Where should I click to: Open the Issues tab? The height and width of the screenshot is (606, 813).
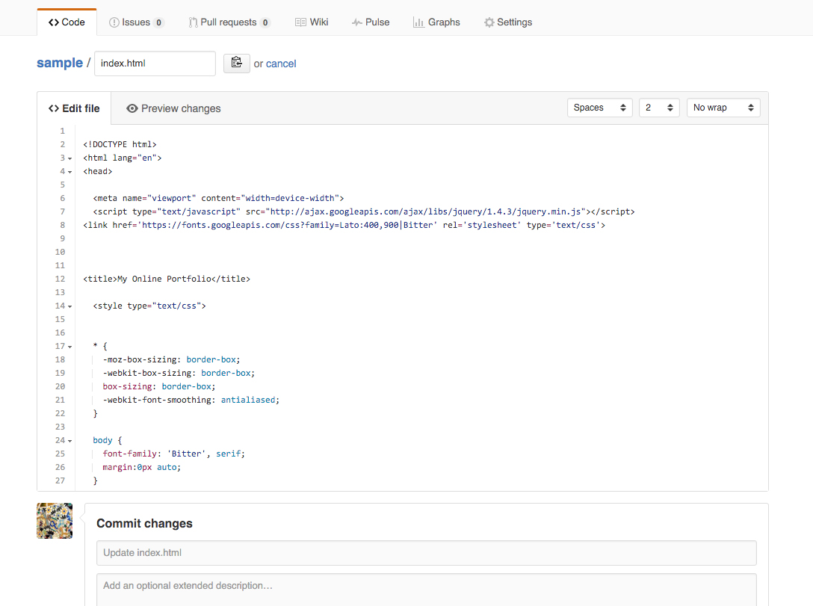point(136,22)
